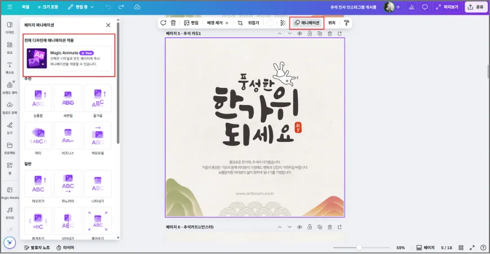490x254 pixels.
Task: Open the 디자인 sidebar tab
Action: point(10,28)
